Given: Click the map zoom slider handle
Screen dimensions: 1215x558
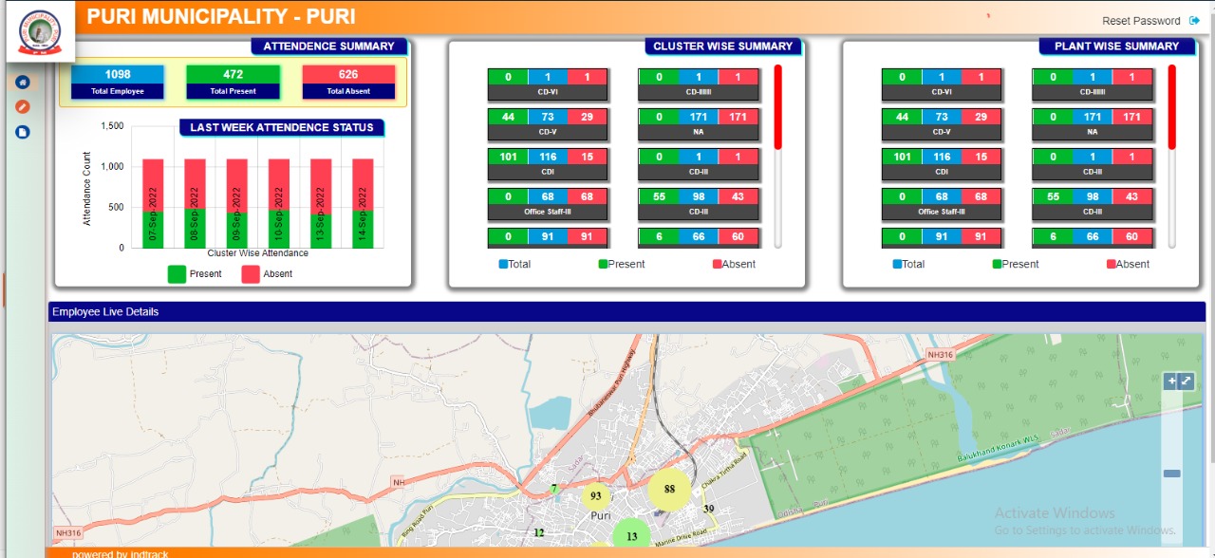Looking at the screenshot, I should [x=1172, y=474].
